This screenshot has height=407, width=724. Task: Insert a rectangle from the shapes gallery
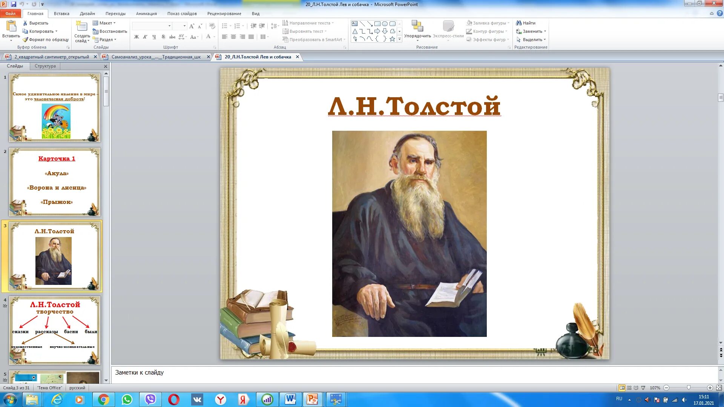tap(377, 24)
